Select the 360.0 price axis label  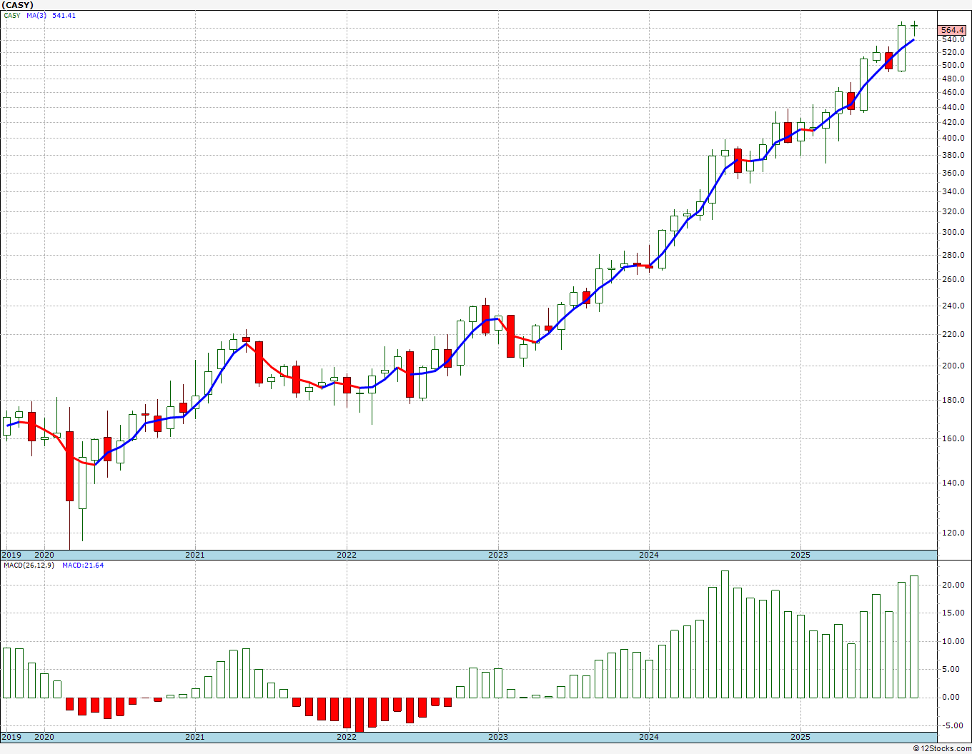[952, 173]
